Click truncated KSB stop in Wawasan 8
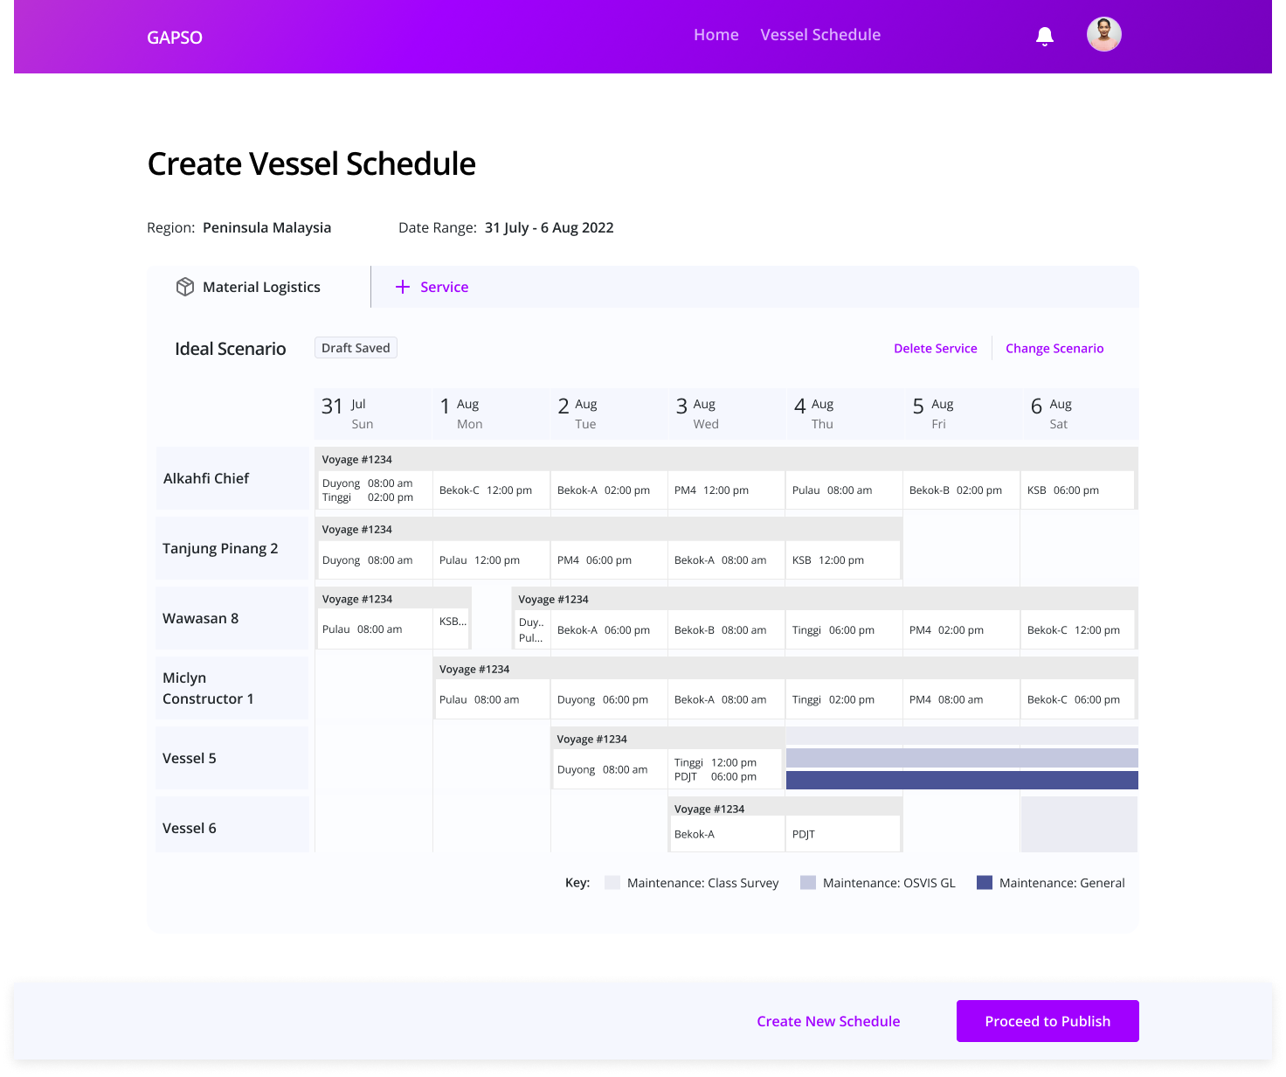This screenshot has width=1286, height=1077. (453, 622)
